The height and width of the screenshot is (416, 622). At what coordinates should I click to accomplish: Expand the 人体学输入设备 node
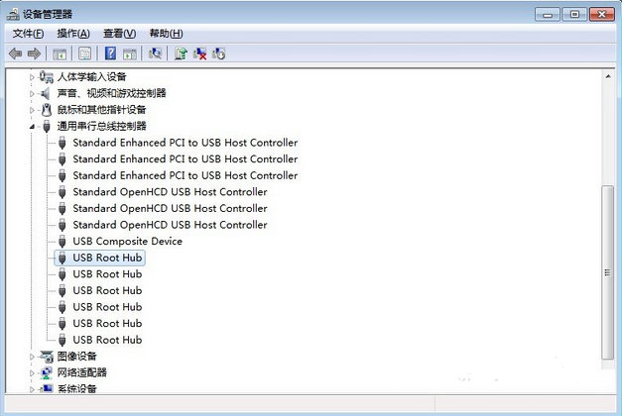pos(32,77)
